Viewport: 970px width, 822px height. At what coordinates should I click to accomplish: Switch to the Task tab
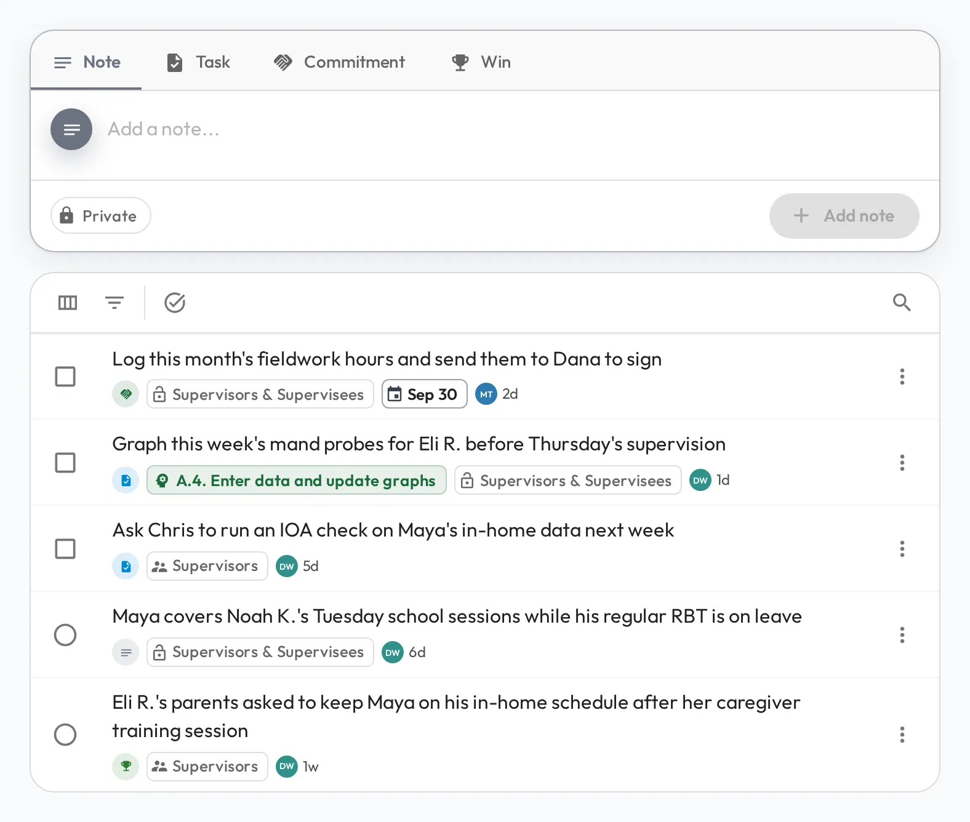click(x=198, y=62)
